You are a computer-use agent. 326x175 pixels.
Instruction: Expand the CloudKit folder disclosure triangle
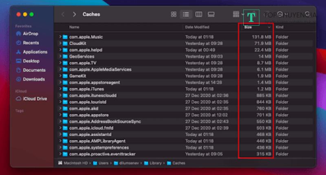(x=60, y=44)
